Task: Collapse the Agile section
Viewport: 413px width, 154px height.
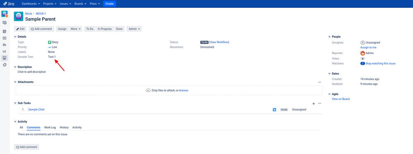Action: [329, 94]
